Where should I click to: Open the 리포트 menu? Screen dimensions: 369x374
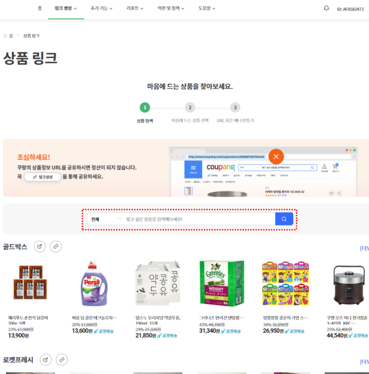pos(135,8)
